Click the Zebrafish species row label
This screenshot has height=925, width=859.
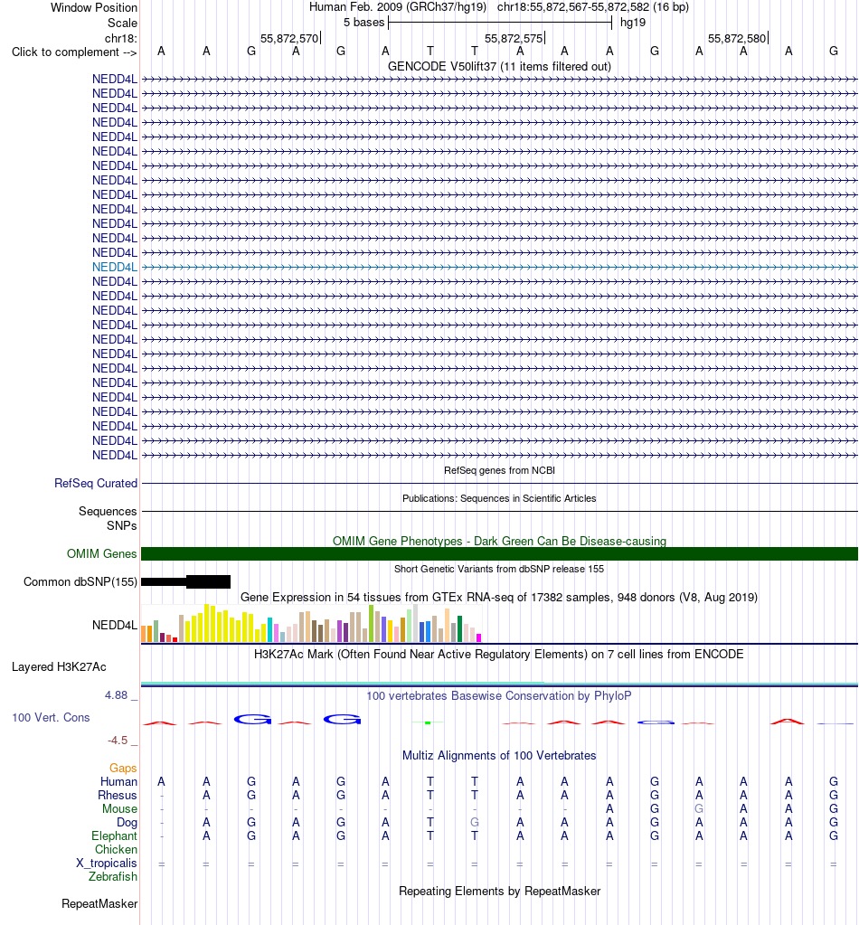pos(113,877)
